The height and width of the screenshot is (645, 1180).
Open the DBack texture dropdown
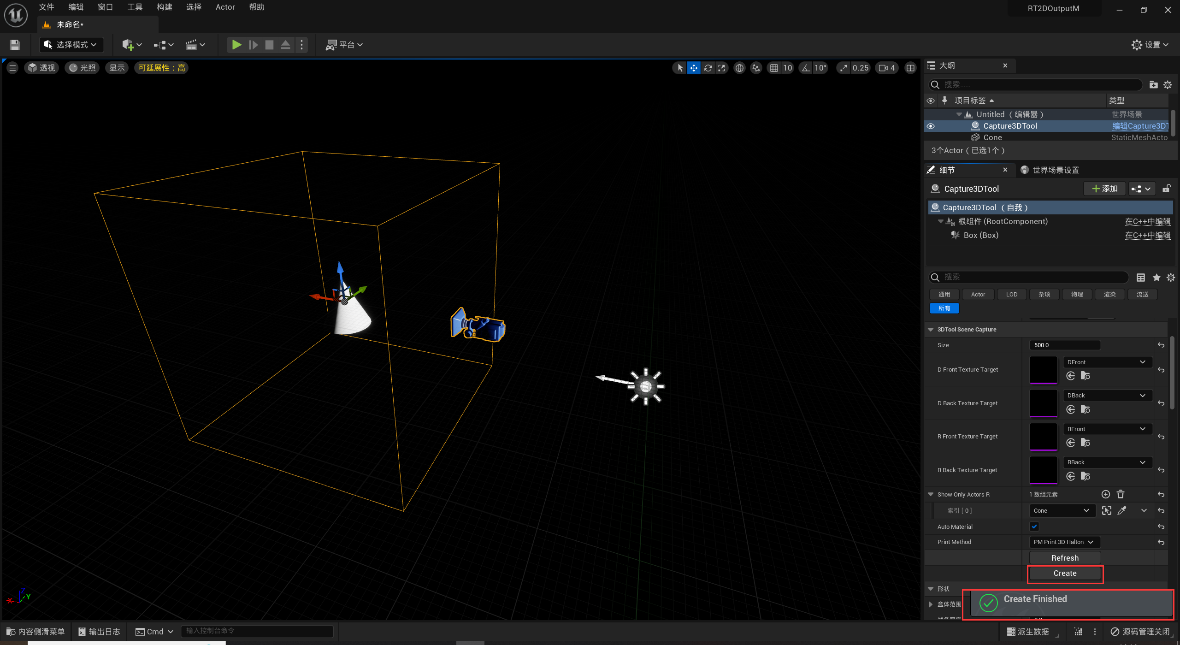(1106, 396)
